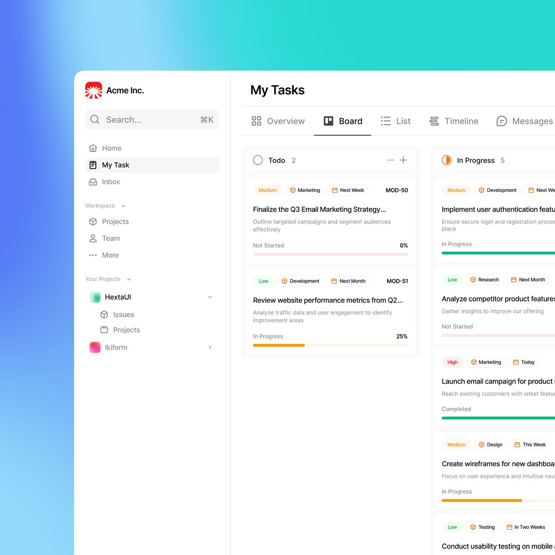Viewport: 555px width, 555px height.
Task: Click the Projects cube icon under Workspace
Action: coord(94,222)
